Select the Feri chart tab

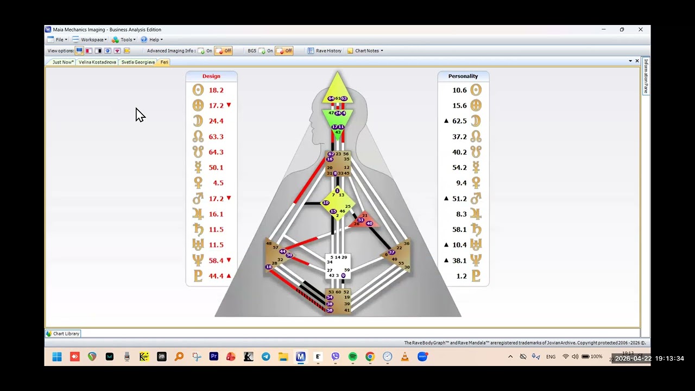pyautogui.click(x=164, y=62)
